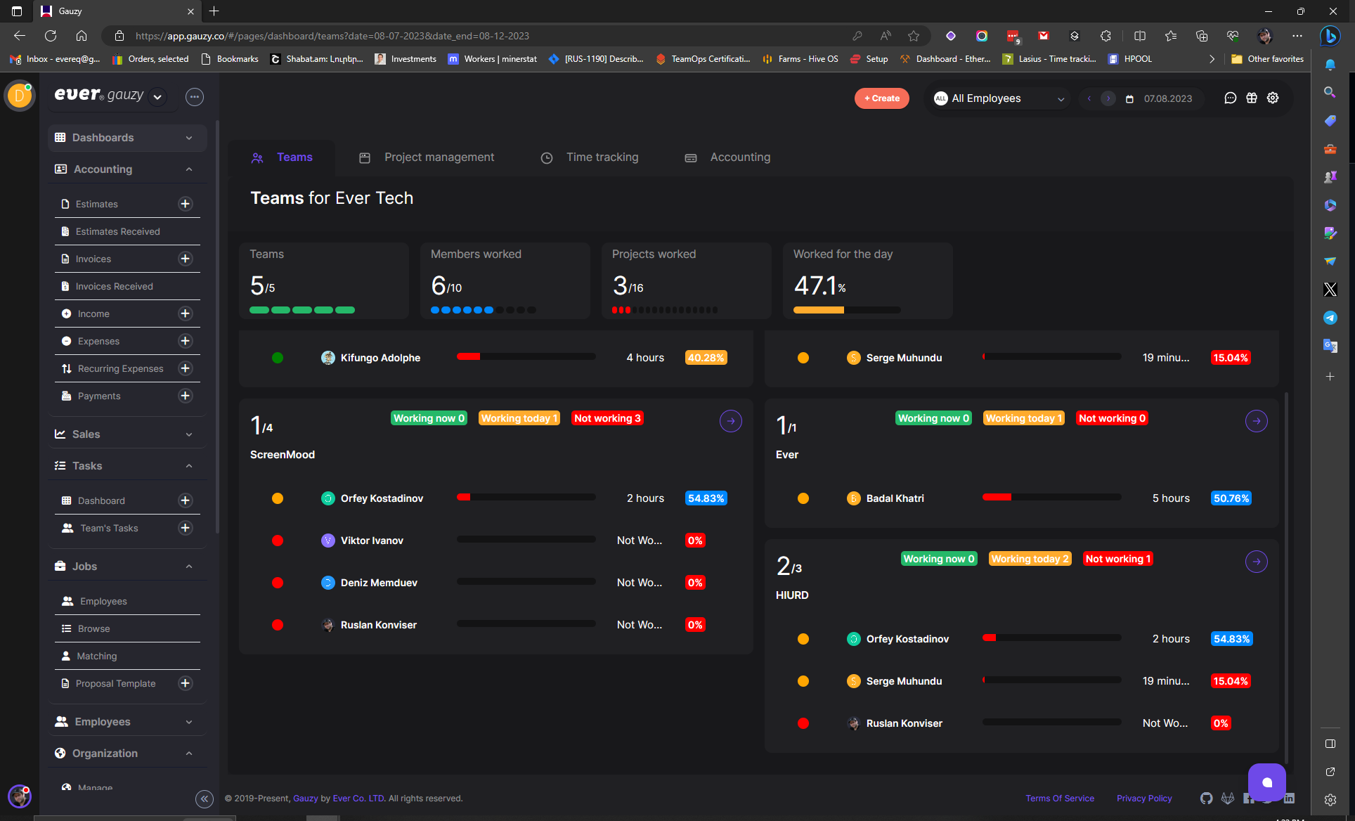Viewport: 1355px width, 821px height.
Task: Open the All Employees dropdown
Action: point(997,98)
